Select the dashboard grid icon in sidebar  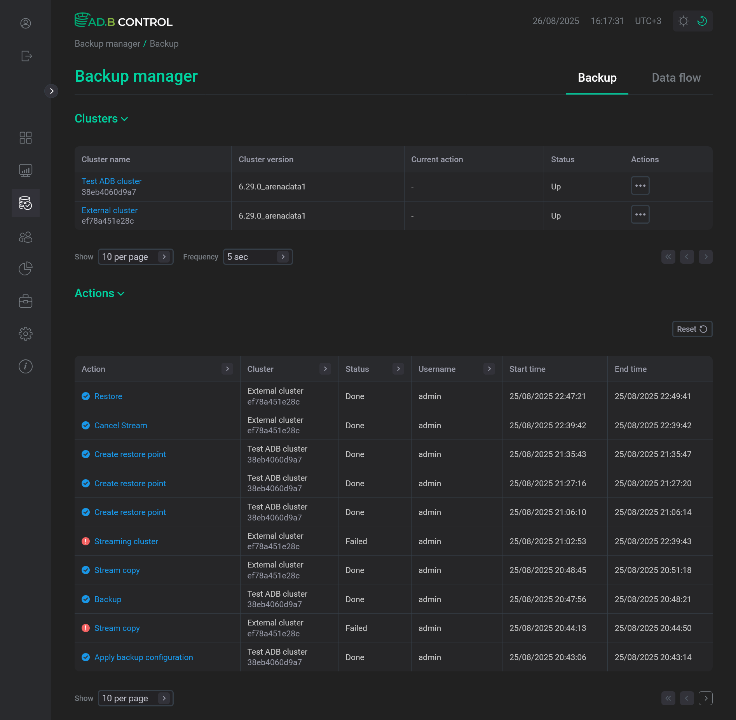click(26, 138)
